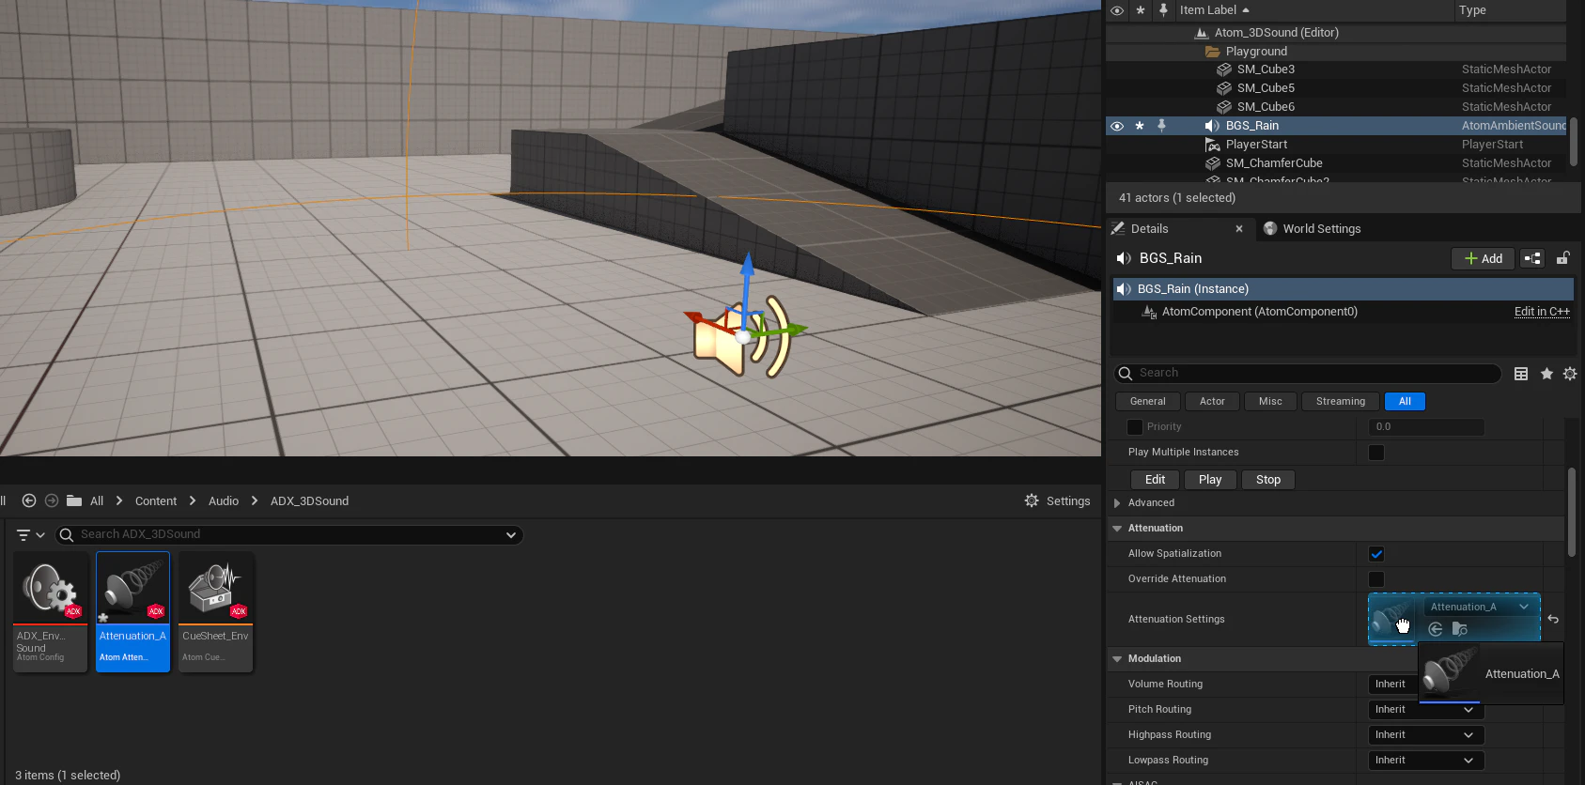Click the Details search field

click(x=1307, y=373)
